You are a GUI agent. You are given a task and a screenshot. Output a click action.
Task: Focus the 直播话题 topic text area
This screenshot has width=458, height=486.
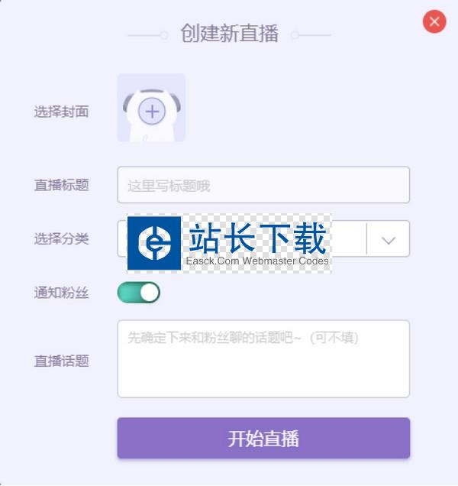tap(263, 358)
